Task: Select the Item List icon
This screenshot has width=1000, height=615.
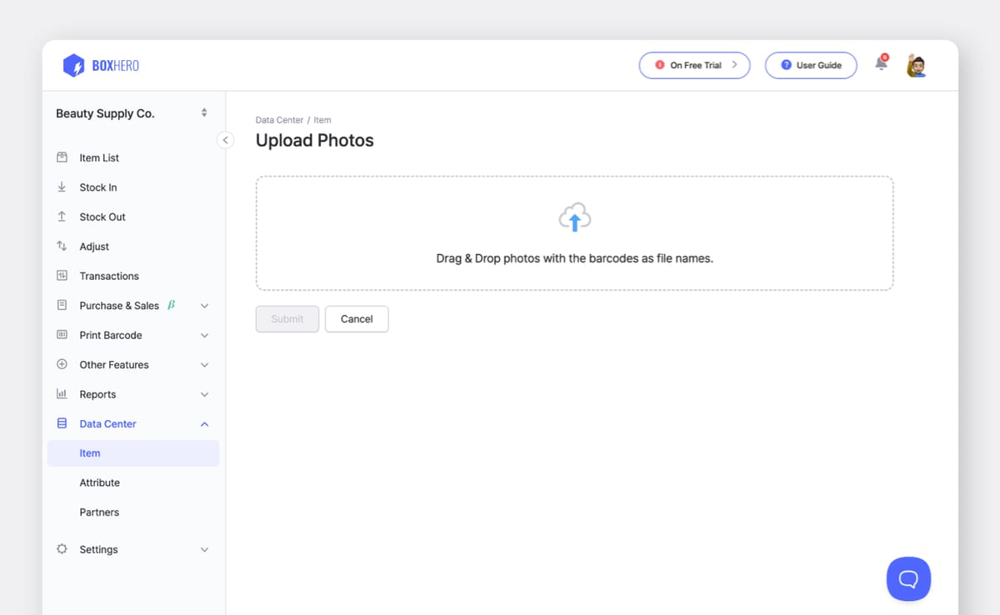Action: click(x=62, y=157)
